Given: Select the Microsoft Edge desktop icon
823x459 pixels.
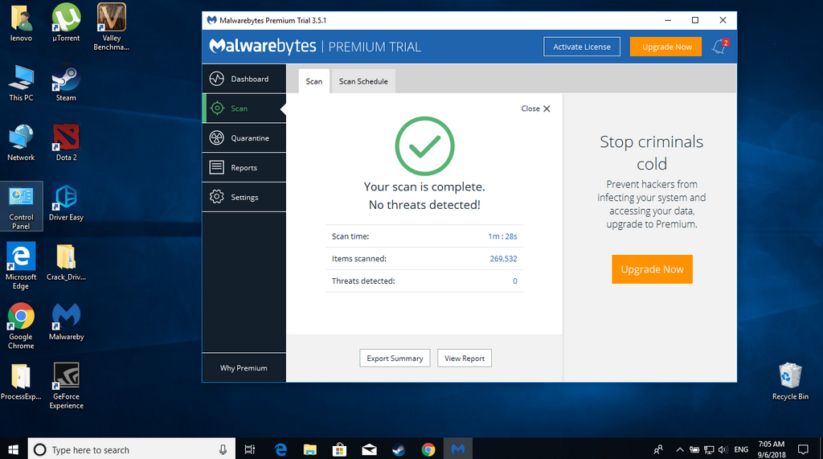Looking at the screenshot, I should point(21,266).
